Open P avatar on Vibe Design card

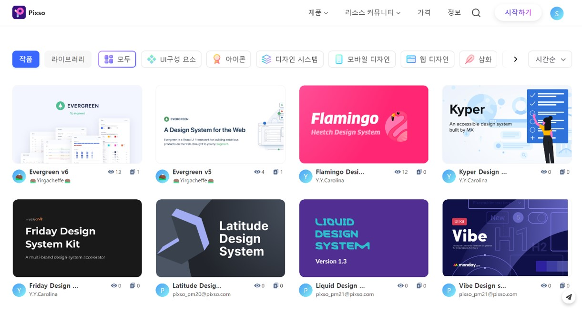click(x=449, y=290)
